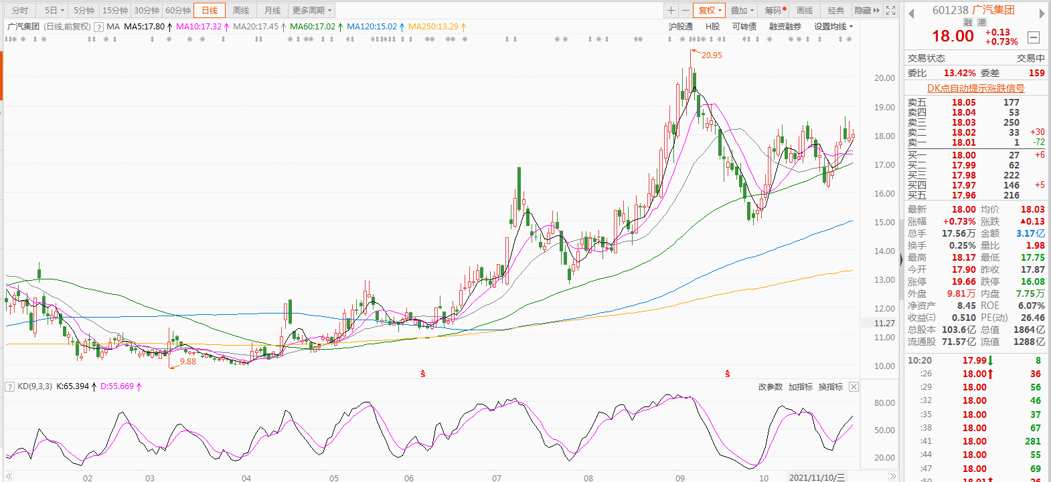Click the 改参数 link
This screenshot has width=1051, height=482.
pos(770,387)
